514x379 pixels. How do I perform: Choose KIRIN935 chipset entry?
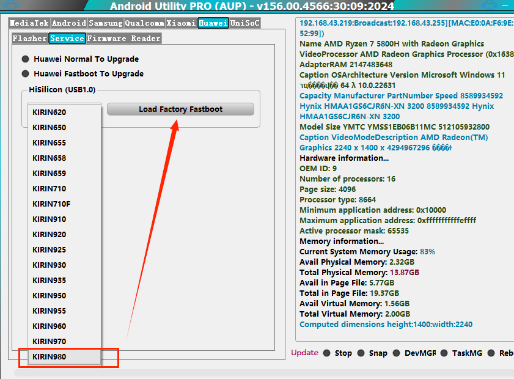pyautogui.click(x=65, y=281)
